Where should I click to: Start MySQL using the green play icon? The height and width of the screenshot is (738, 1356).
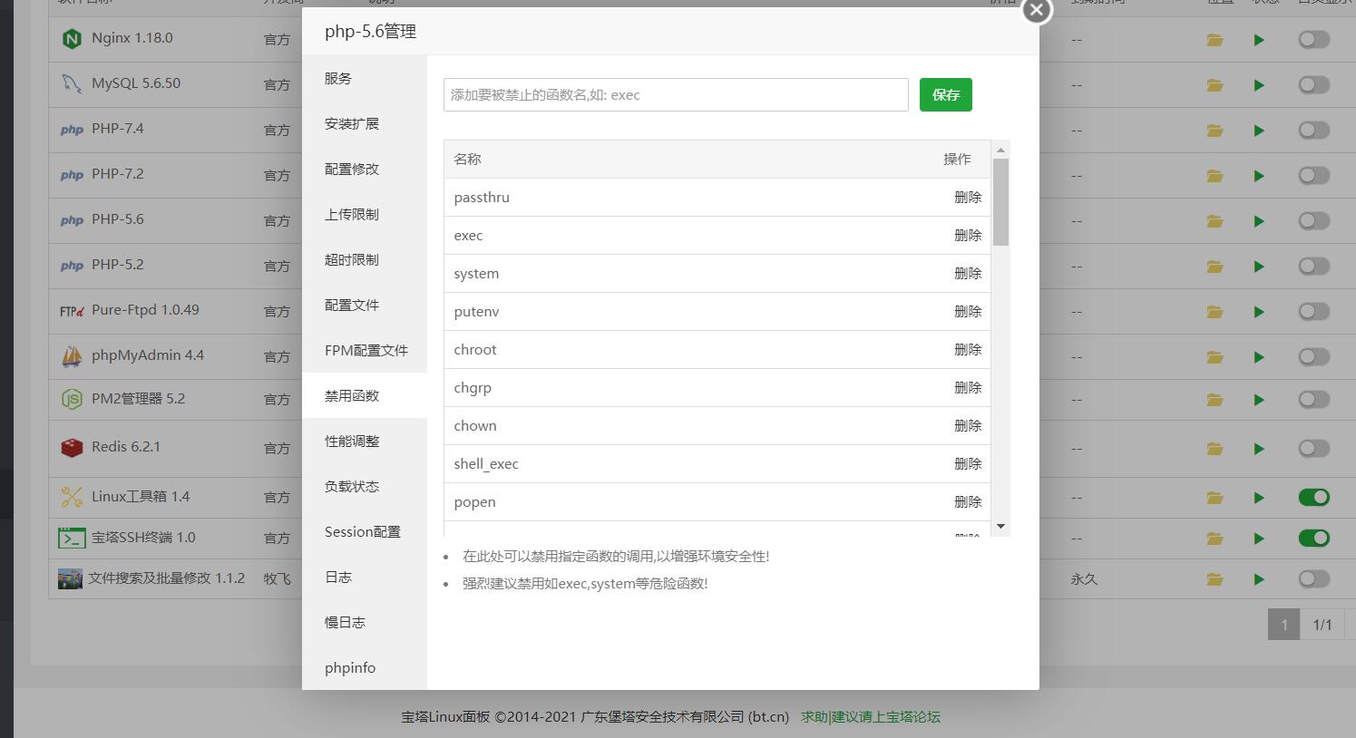(1259, 84)
